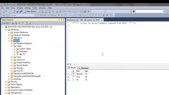Click the Analysis Services XMLA Query icon

click(49, 11)
